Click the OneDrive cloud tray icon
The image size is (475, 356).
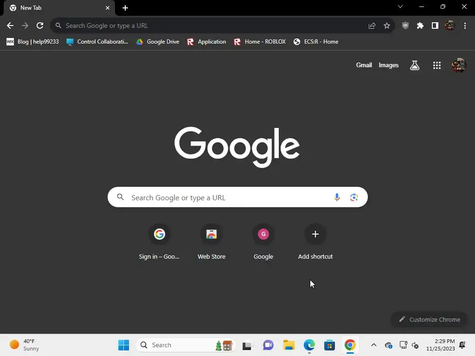tap(389, 345)
